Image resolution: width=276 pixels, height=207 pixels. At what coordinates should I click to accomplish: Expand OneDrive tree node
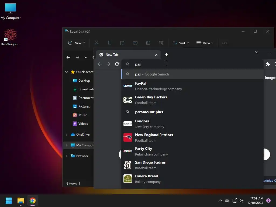click(67, 134)
